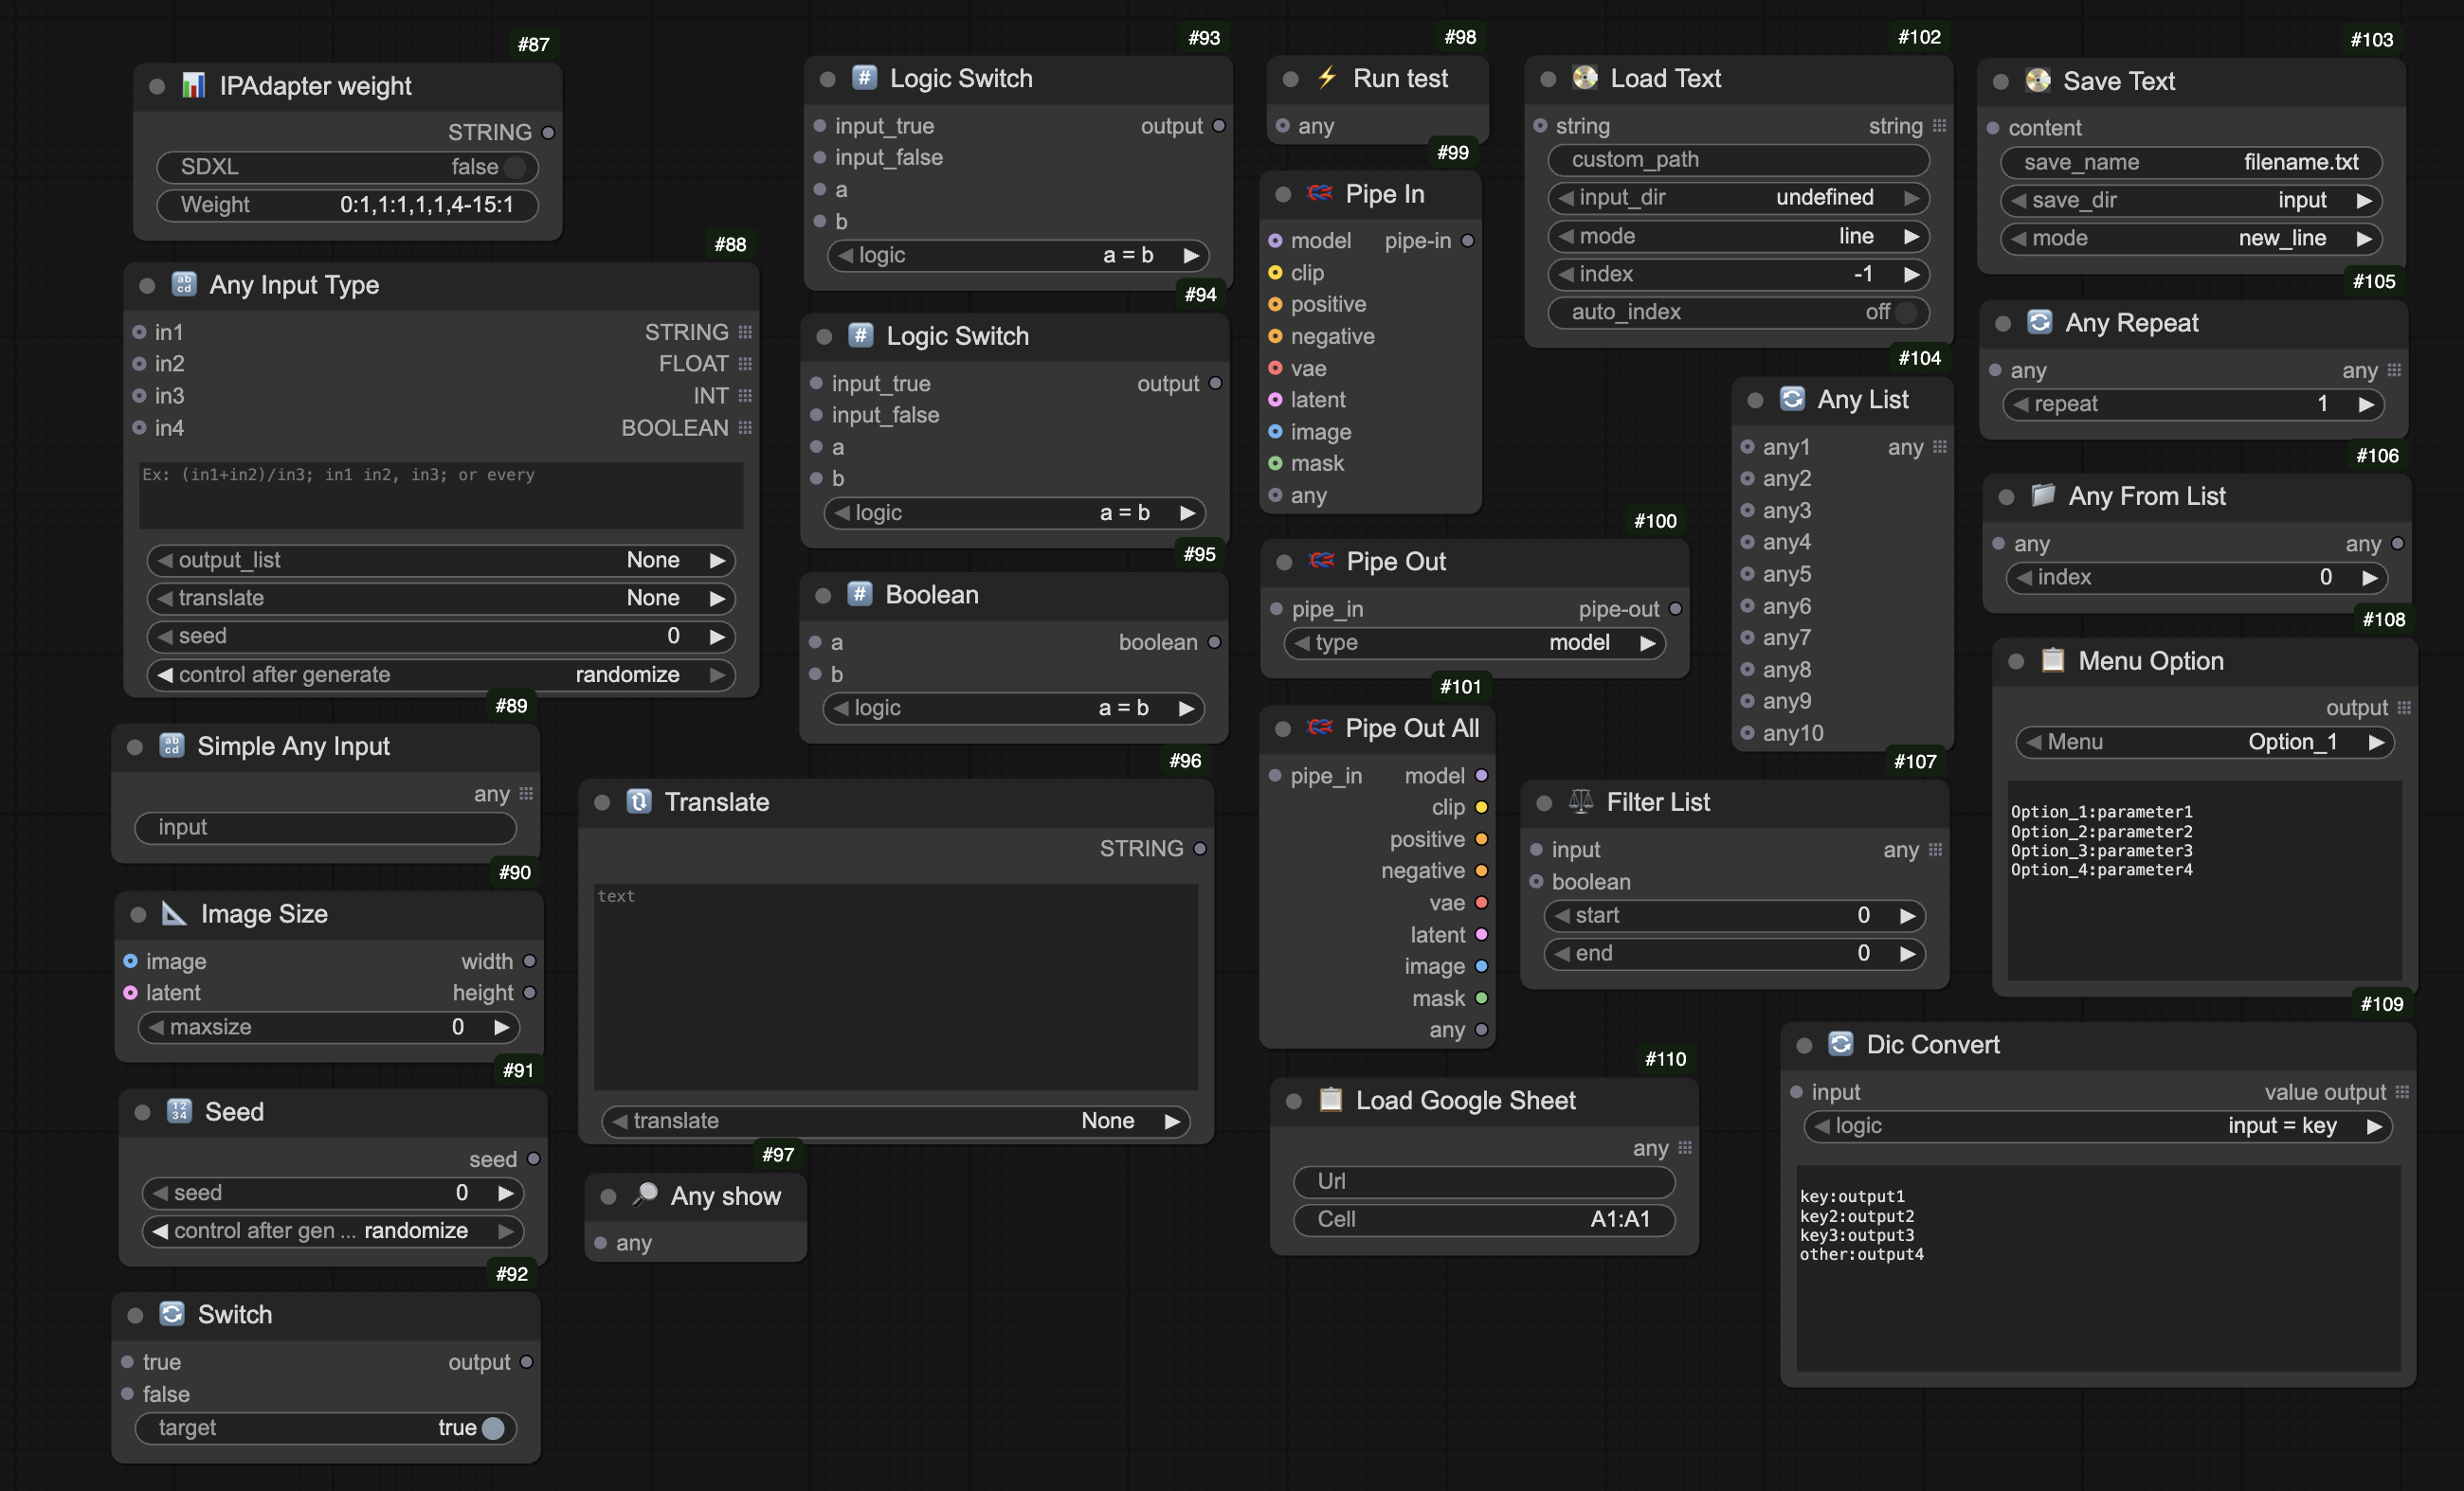The width and height of the screenshot is (2464, 1491).
Task: Click the Run test lightning icon
Action: pos(1327,78)
